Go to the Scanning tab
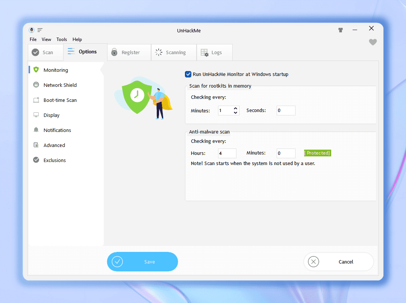The width and height of the screenshot is (406, 303). click(174, 52)
